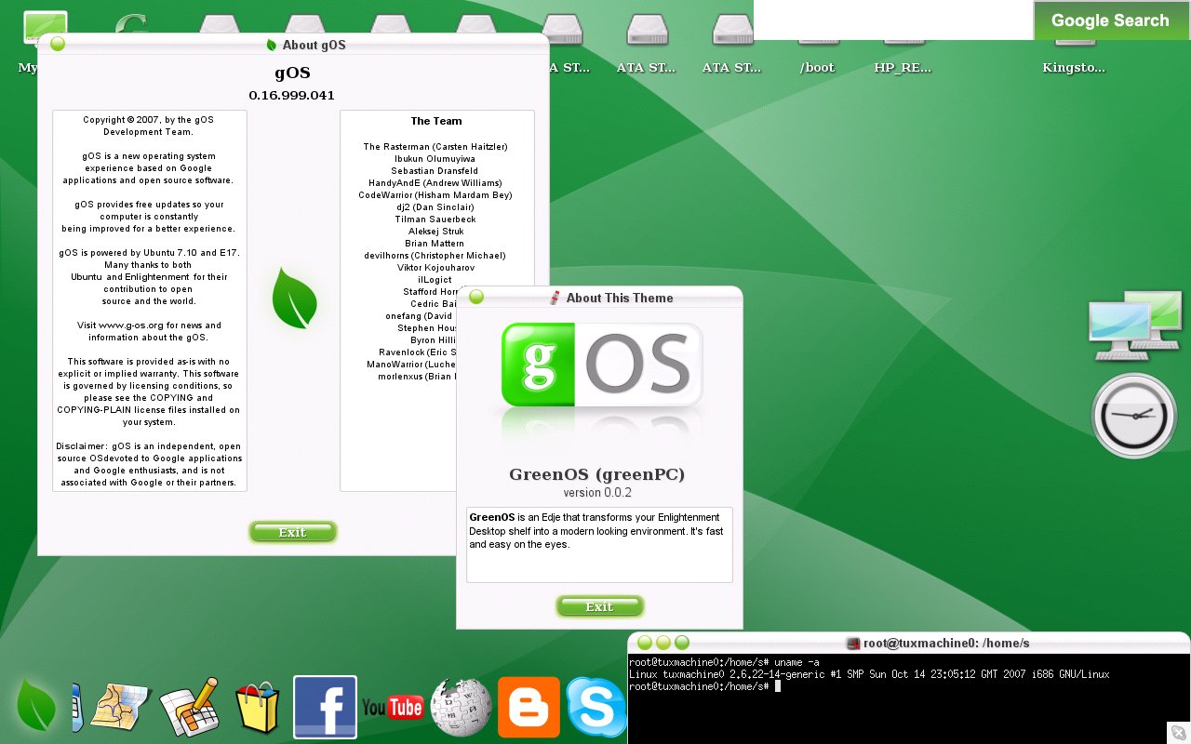Click the network computers desktop icon
1191x744 pixels.
(x=1134, y=326)
